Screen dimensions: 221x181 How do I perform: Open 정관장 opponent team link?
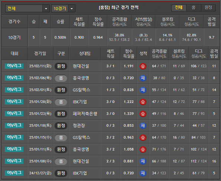(x=79, y=126)
